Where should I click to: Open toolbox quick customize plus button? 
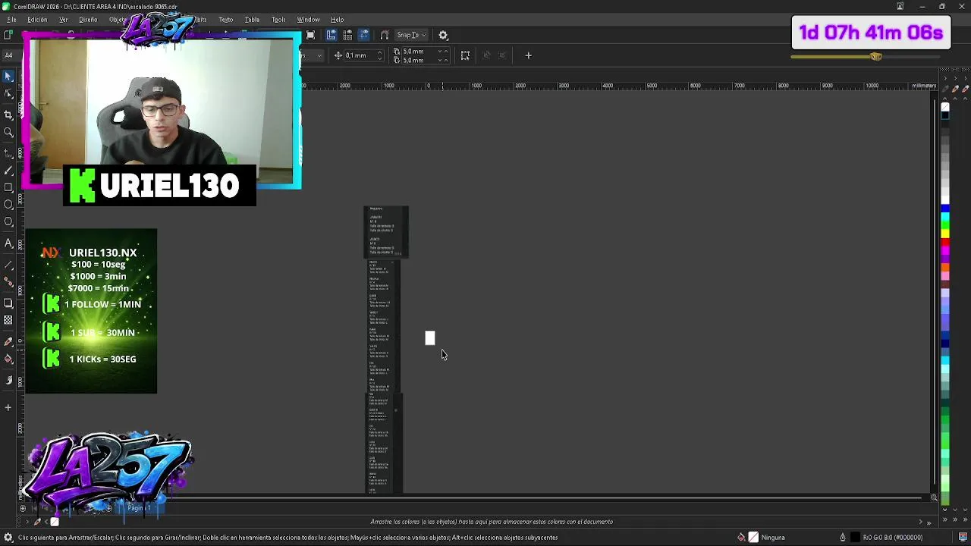(8, 407)
